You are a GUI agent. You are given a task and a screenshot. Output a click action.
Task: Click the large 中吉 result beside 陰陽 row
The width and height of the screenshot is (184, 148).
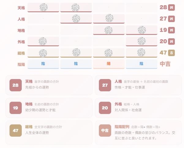coord(165,64)
